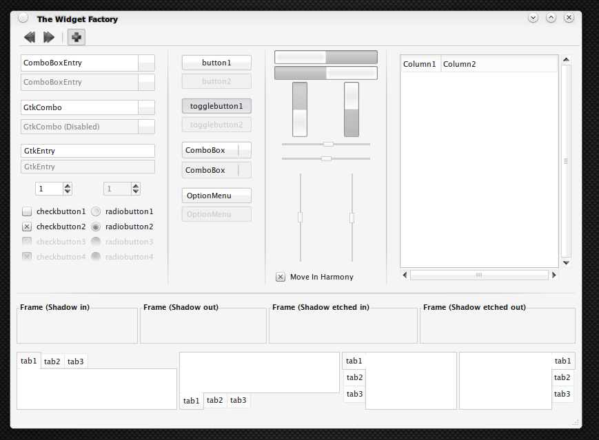Switch to tab2 in top-tab notebook
Screen dimensions: 599x440
coord(52,362)
